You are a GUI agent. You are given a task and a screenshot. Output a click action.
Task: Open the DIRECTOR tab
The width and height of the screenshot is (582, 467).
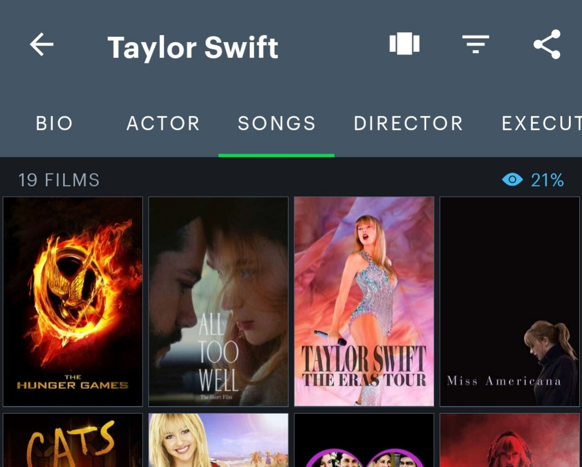click(x=408, y=123)
